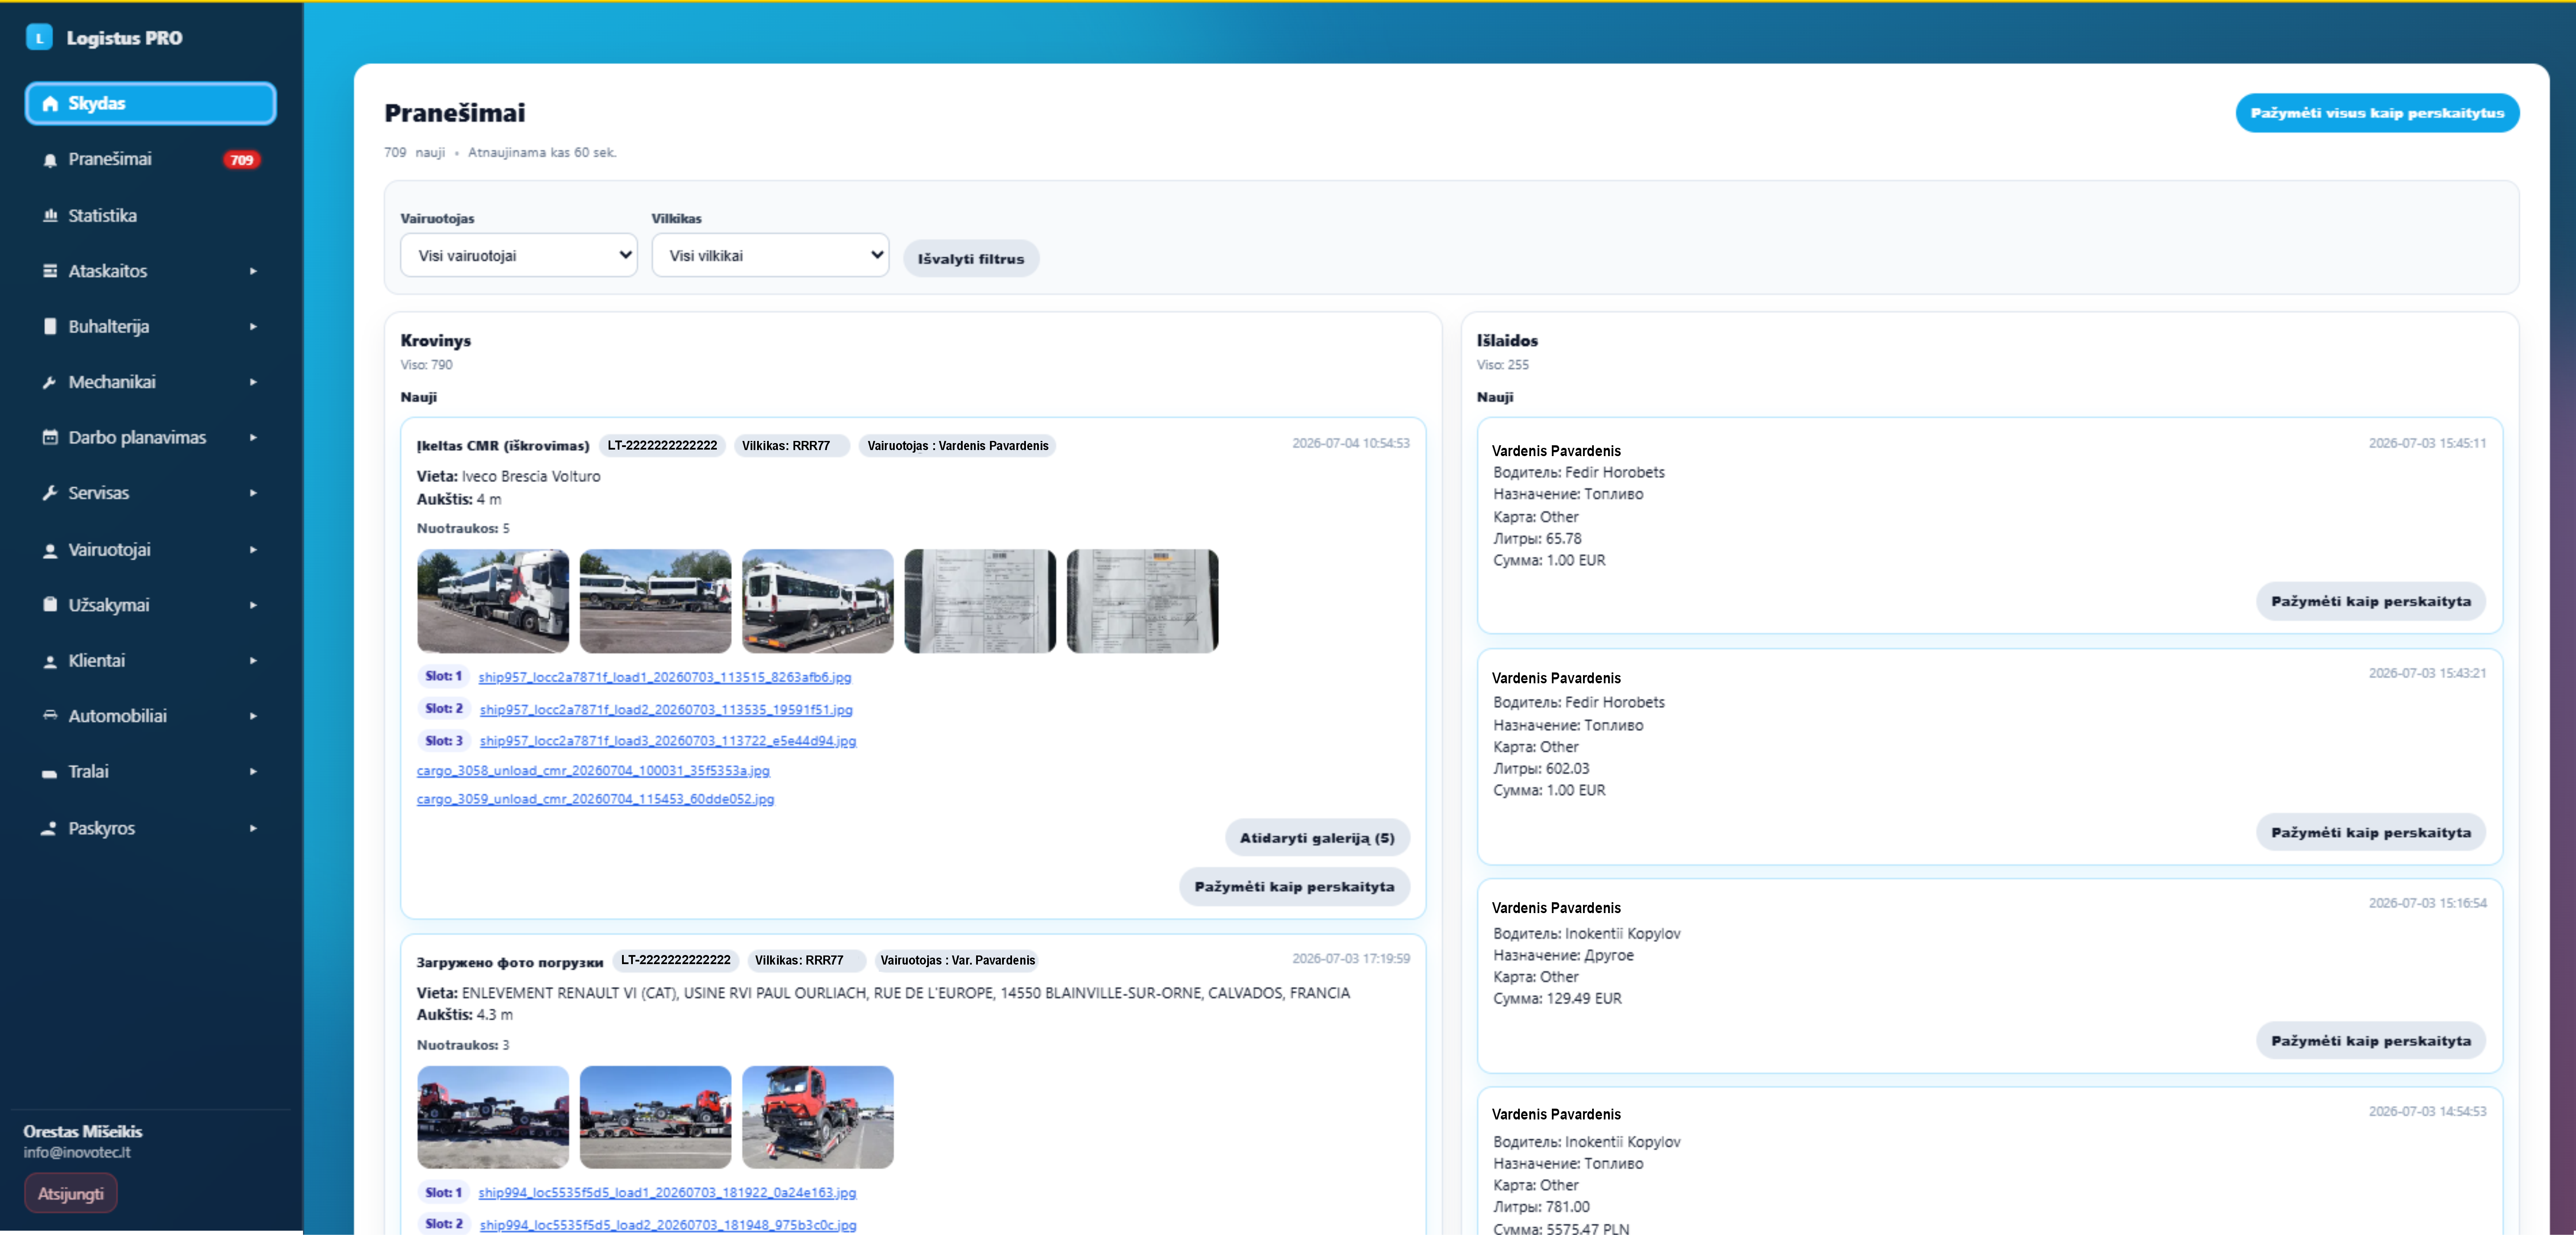
Task: Open Tralai menu item
Action: click(151, 772)
